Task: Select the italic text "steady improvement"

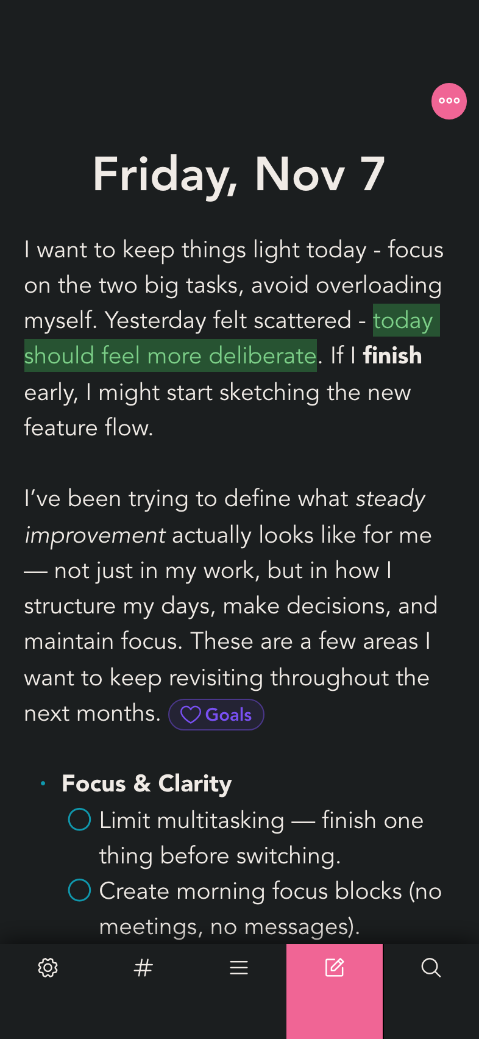Action: (x=390, y=498)
